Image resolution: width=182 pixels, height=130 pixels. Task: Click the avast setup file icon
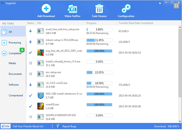40,31
